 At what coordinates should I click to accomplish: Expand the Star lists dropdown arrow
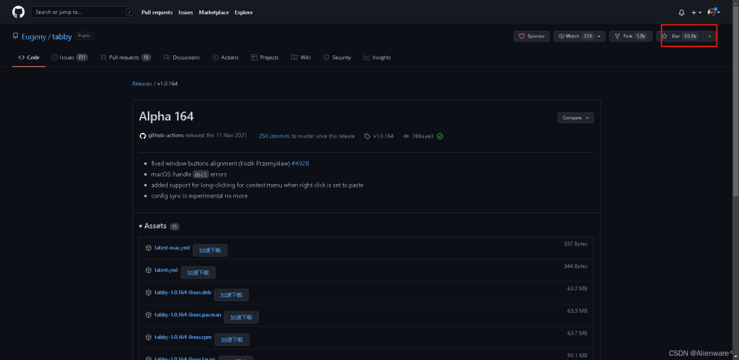[x=710, y=36]
